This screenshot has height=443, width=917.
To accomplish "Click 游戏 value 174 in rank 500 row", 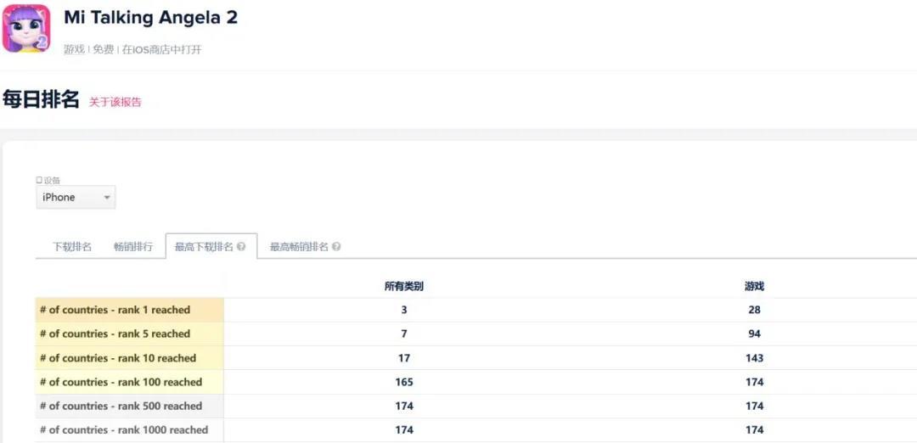I will click(755, 406).
